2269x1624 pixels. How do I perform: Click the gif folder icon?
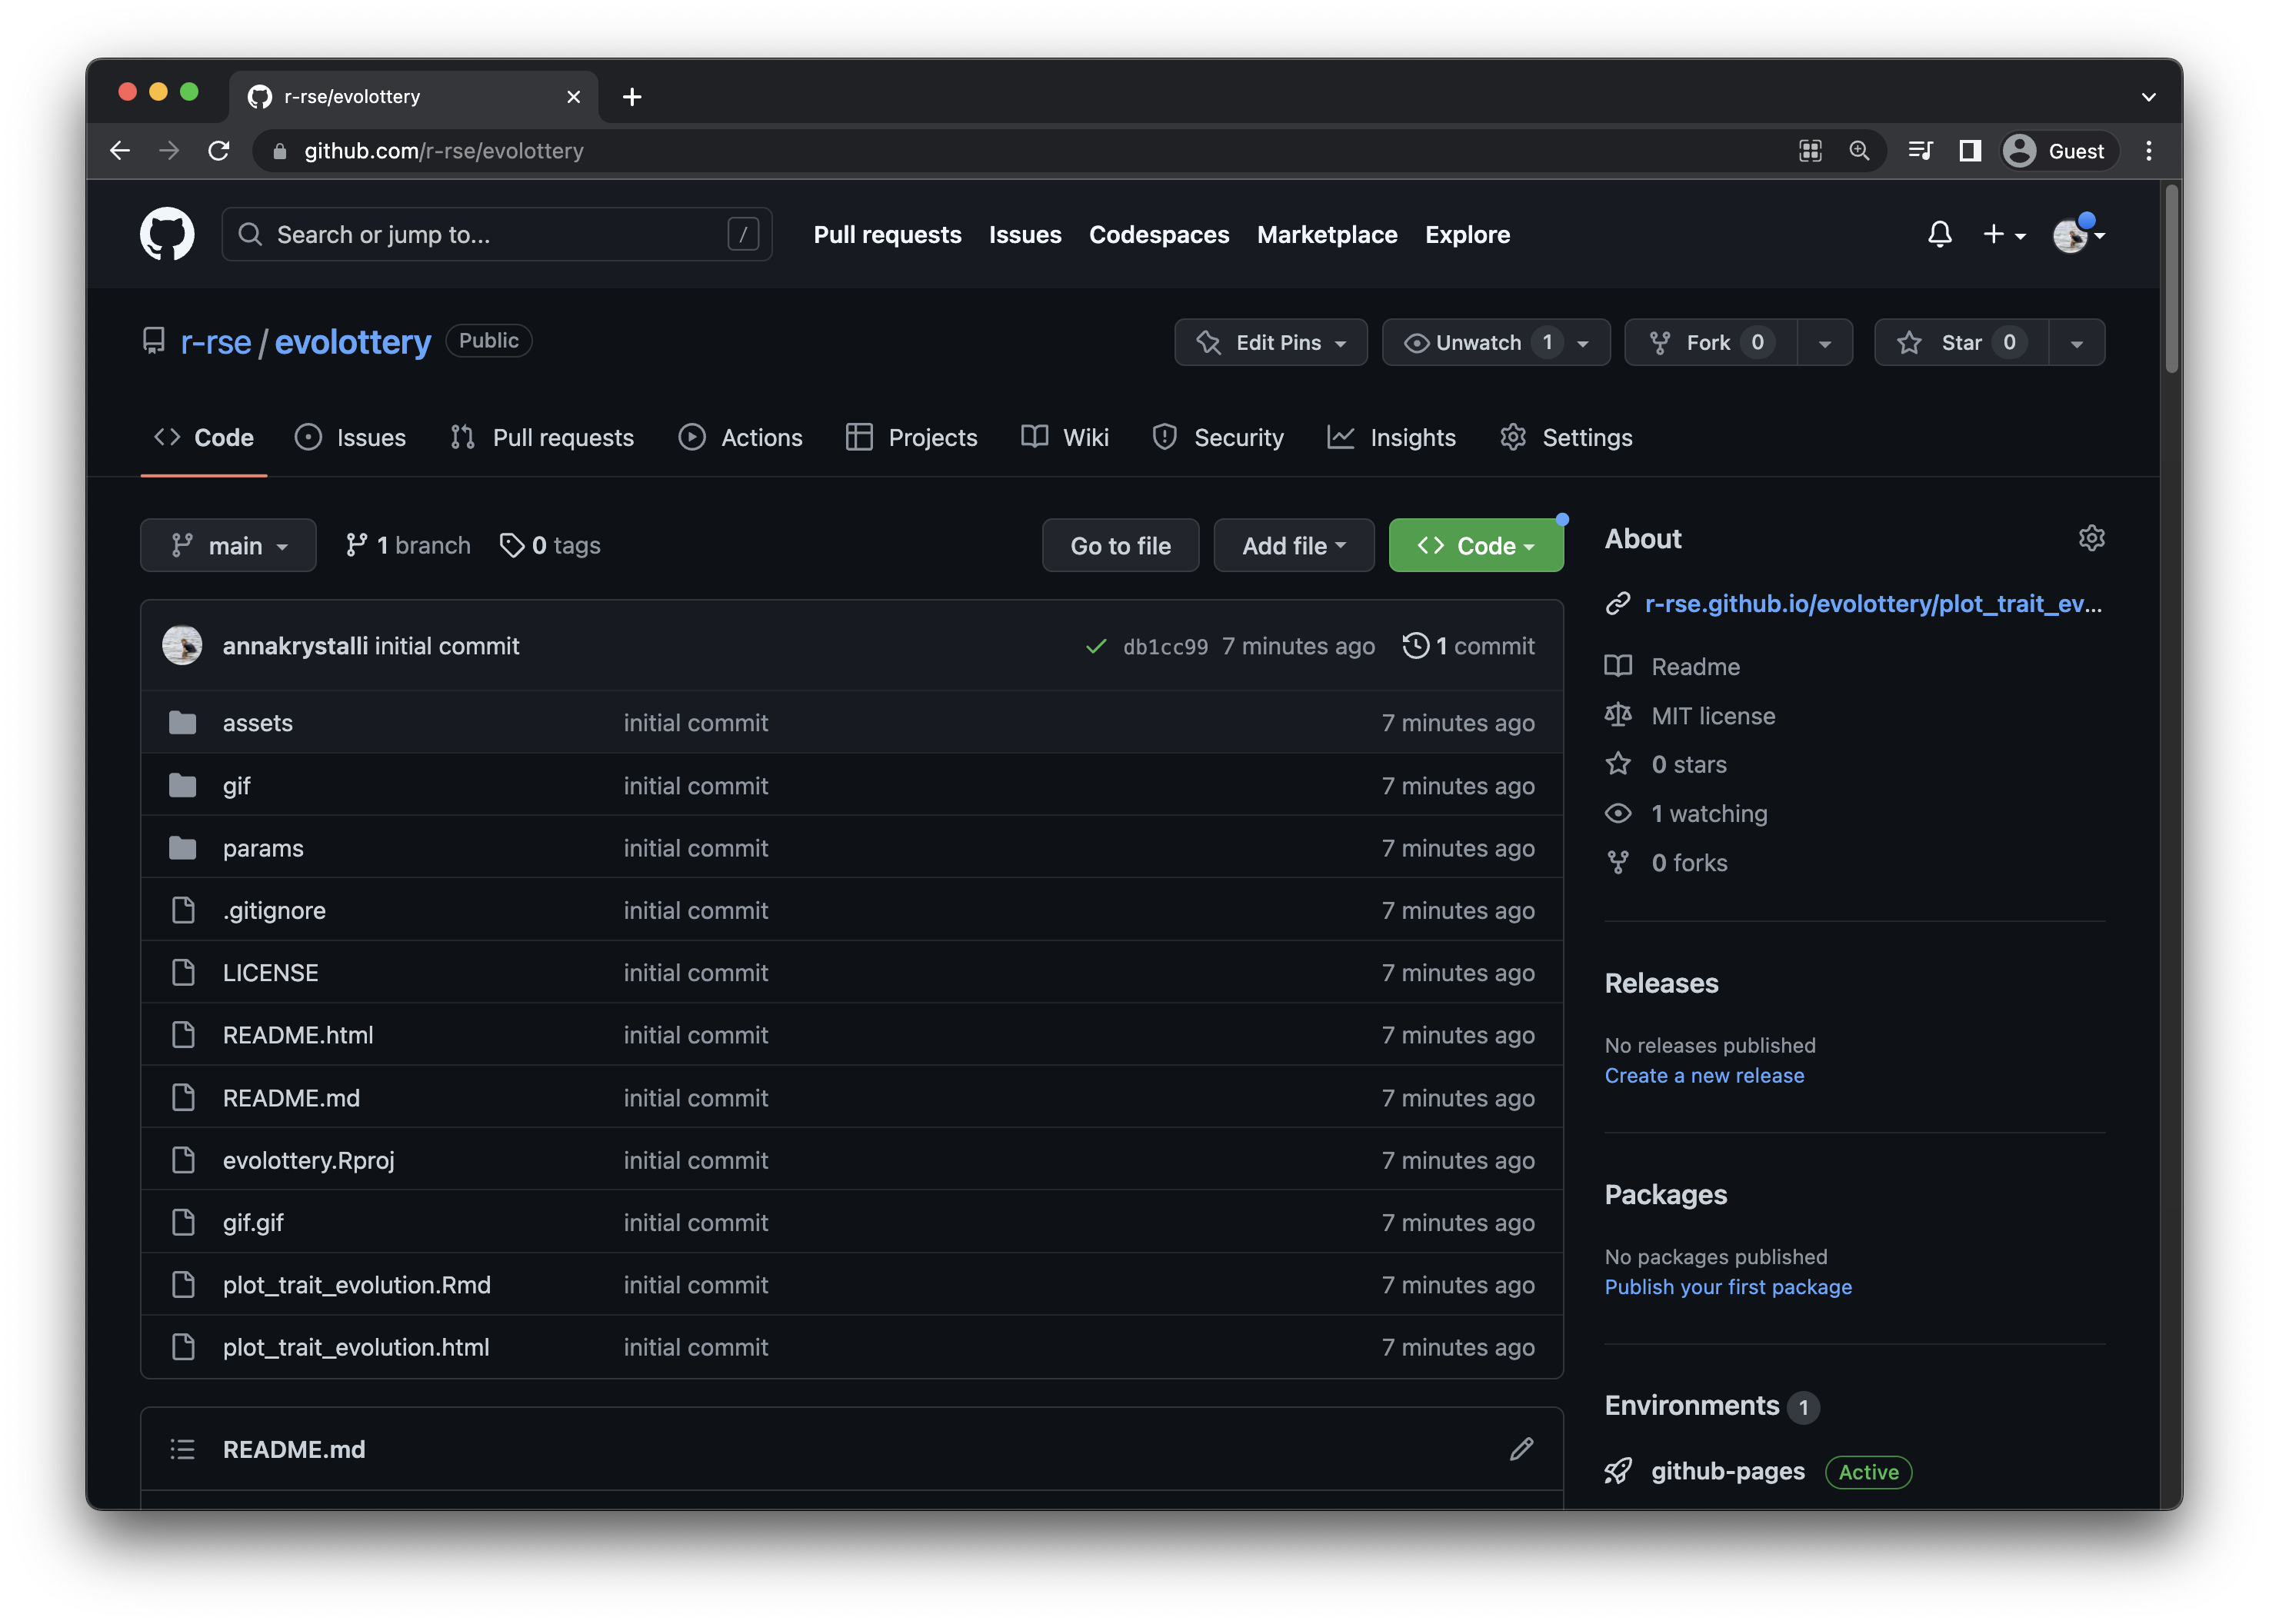(x=182, y=785)
